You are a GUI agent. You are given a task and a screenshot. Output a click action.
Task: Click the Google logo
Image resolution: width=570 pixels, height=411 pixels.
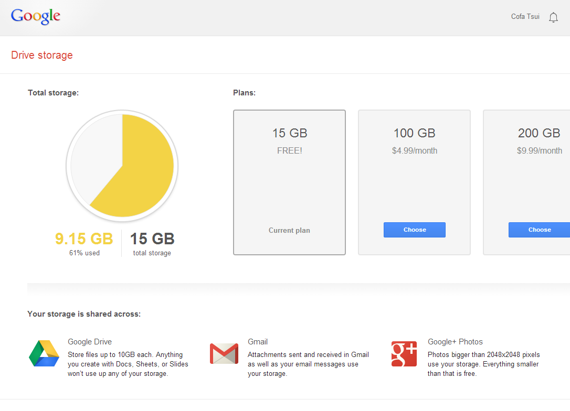(x=36, y=16)
